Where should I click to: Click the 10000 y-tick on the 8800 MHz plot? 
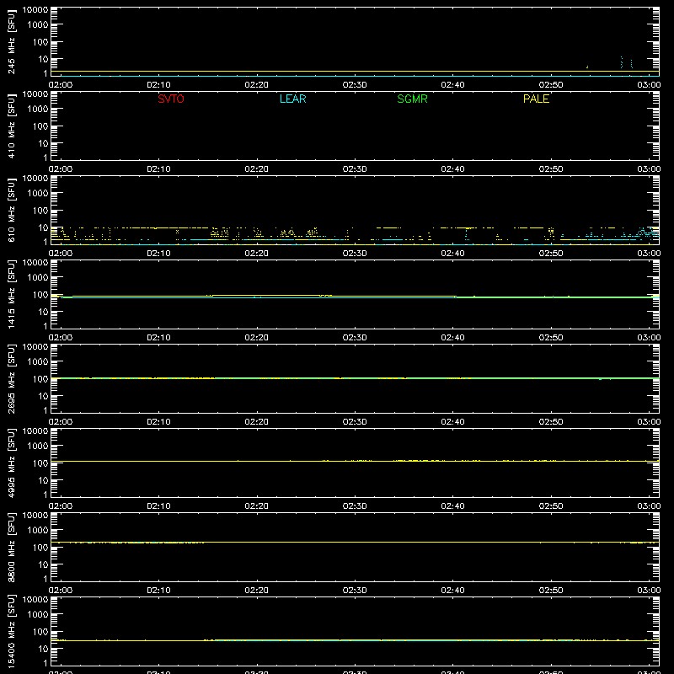[35, 516]
